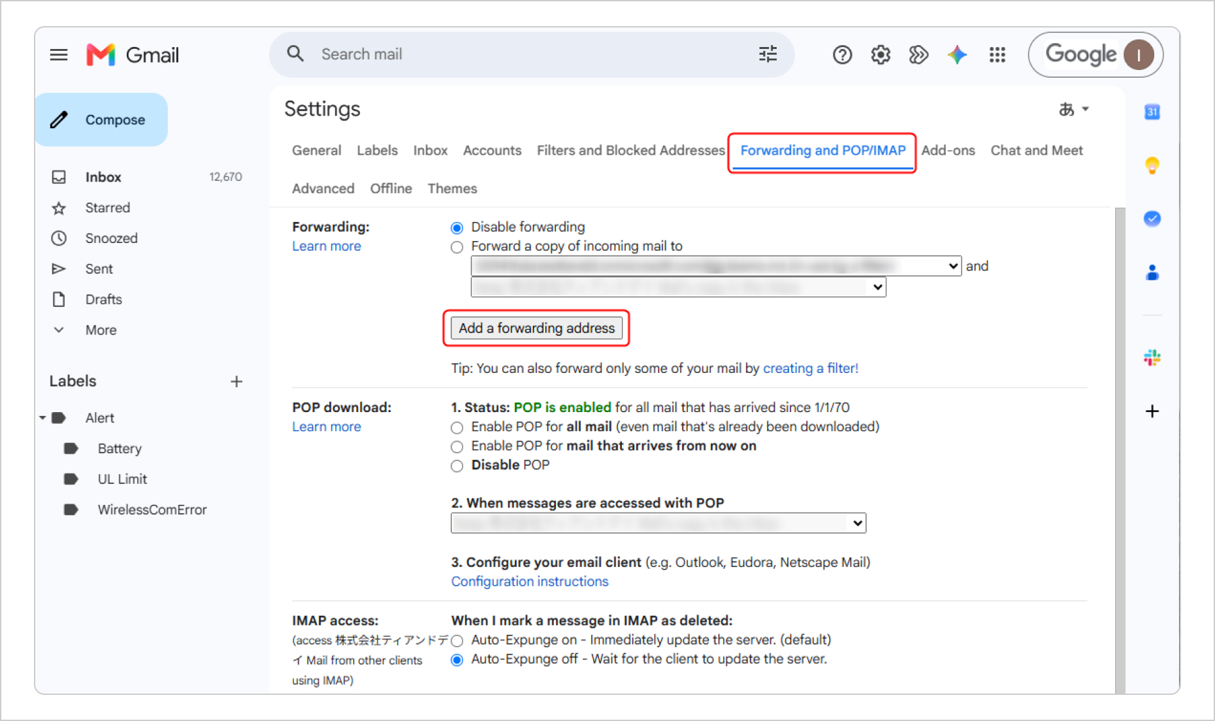Open Google Keep lightbulb icon

1152,165
